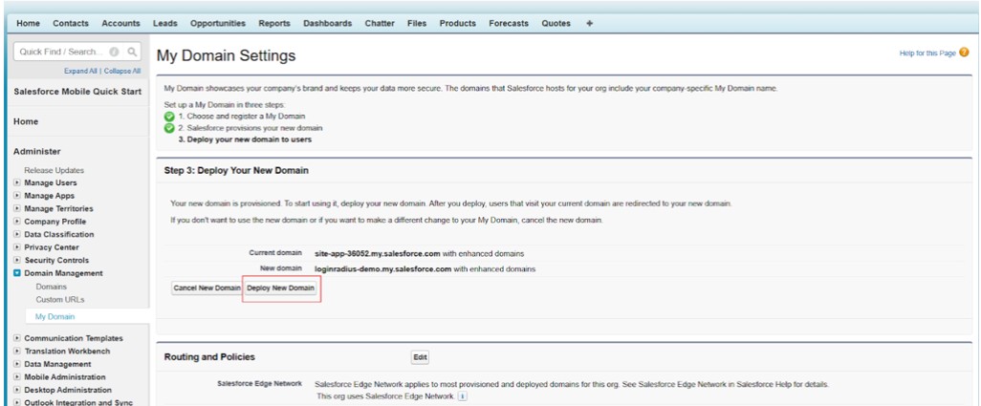Click the Expand All link
981x406 pixels.
coord(80,71)
